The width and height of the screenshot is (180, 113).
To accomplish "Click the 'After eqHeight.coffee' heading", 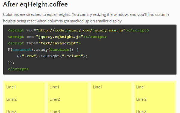I will click(x=35, y=4).
